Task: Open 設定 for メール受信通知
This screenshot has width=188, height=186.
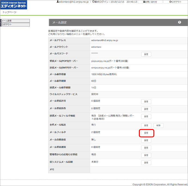Action: (x=146, y=148)
